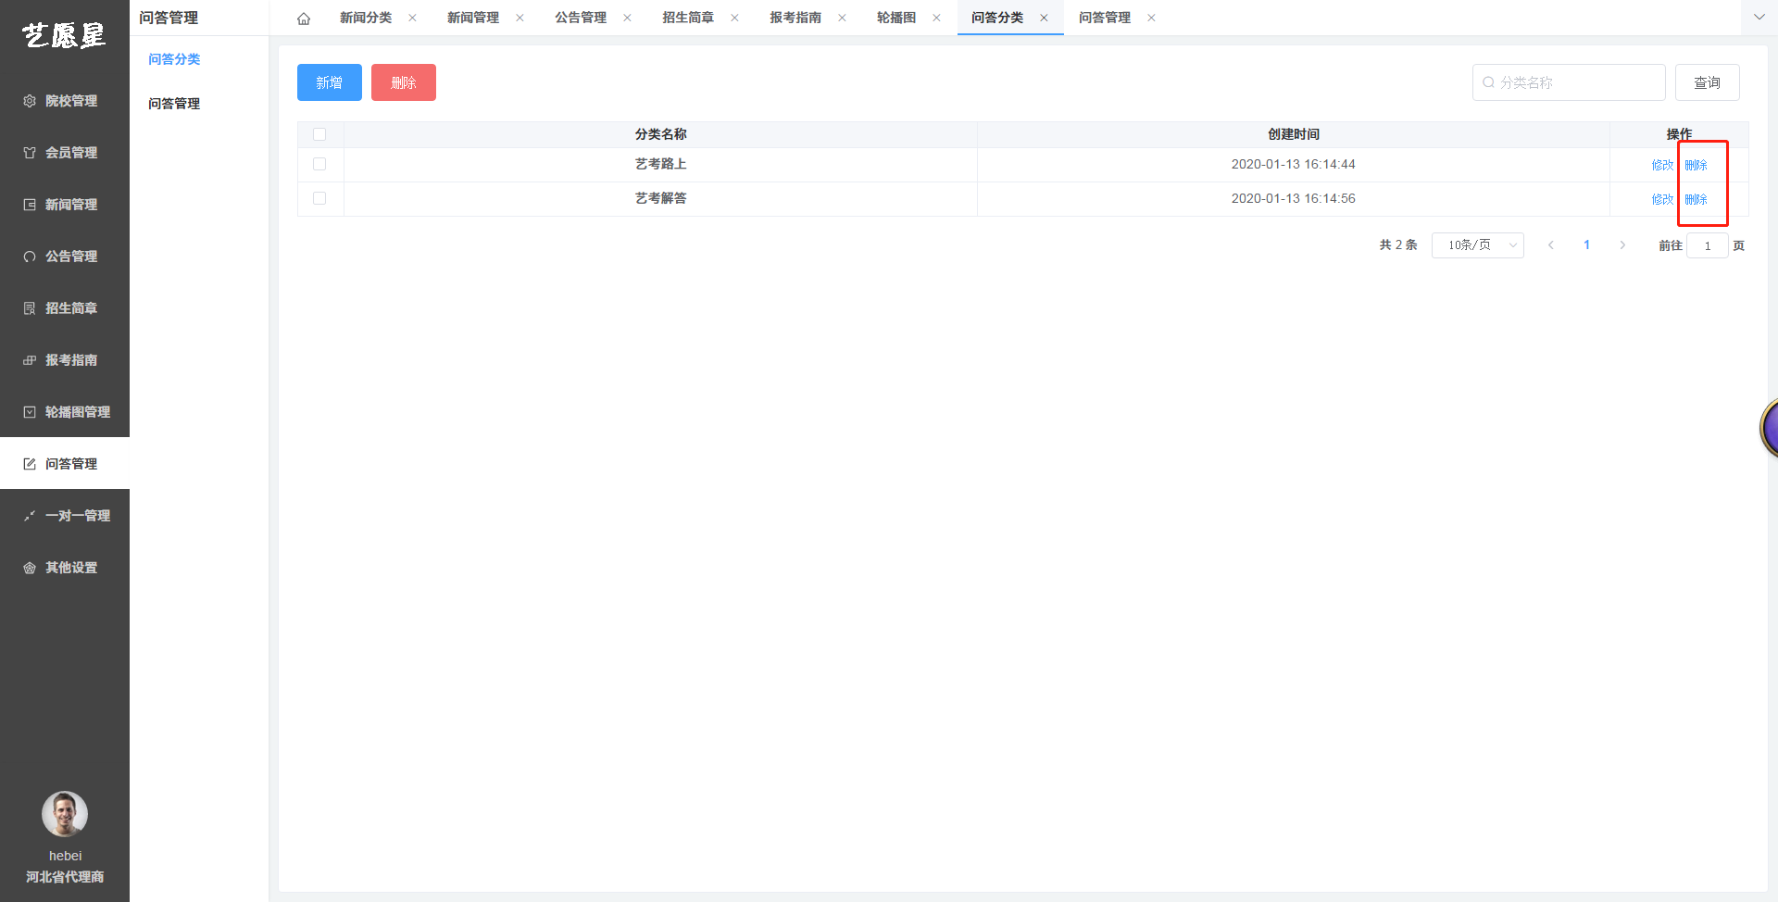Click timestamp 2020-01-13 16:14:56
This screenshot has width=1778, height=902.
(1294, 198)
